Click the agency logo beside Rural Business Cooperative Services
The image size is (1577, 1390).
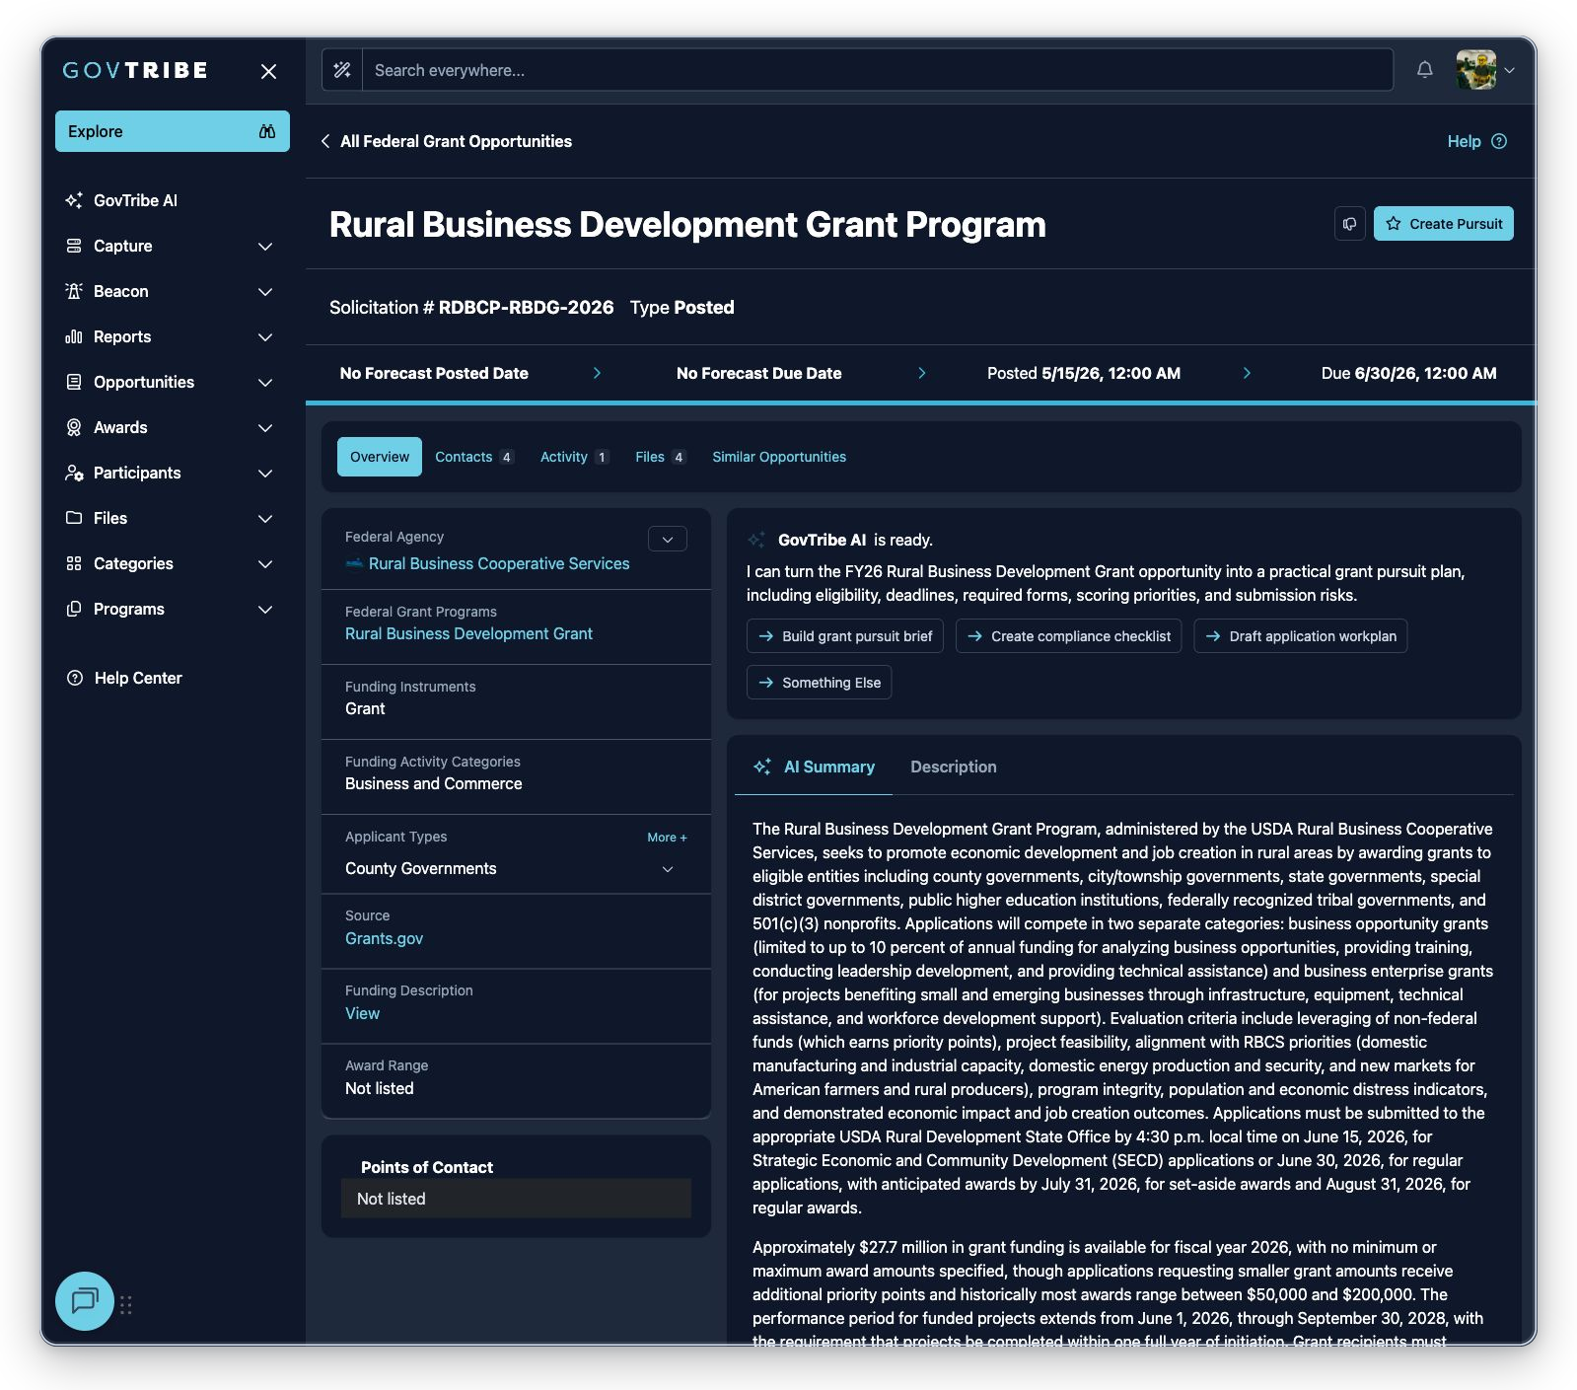(x=354, y=563)
